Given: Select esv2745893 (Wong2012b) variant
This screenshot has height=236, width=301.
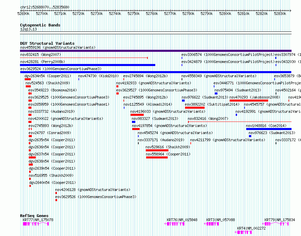Looking at the screenshot, I should pyautogui.click(x=51, y=126).
